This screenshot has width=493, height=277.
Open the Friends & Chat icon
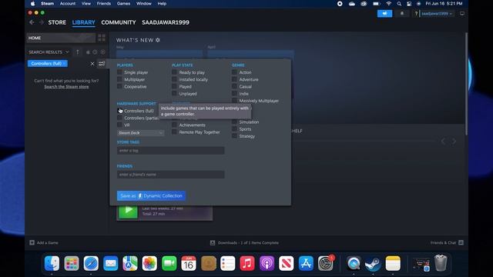pos(461,242)
